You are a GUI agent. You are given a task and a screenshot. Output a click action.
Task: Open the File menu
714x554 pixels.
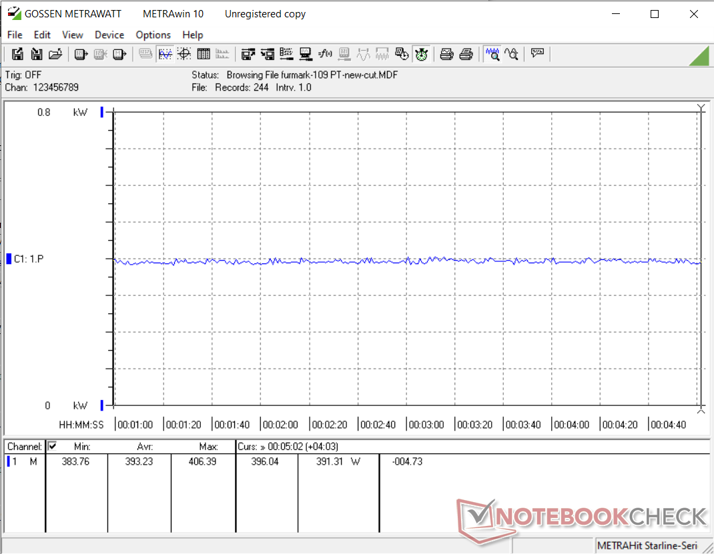tap(15, 35)
